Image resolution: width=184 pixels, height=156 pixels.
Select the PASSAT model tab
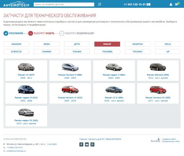click(107, 44)
